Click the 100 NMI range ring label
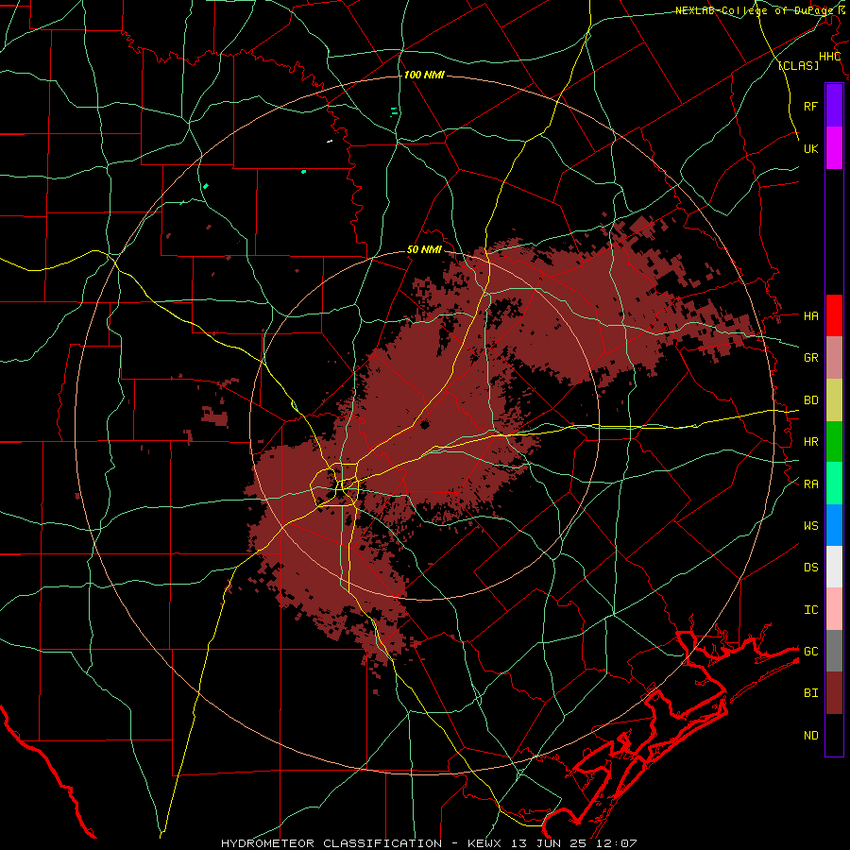This screenshot has width=850, height=850. pyautogui.click(x=424, y=75)
